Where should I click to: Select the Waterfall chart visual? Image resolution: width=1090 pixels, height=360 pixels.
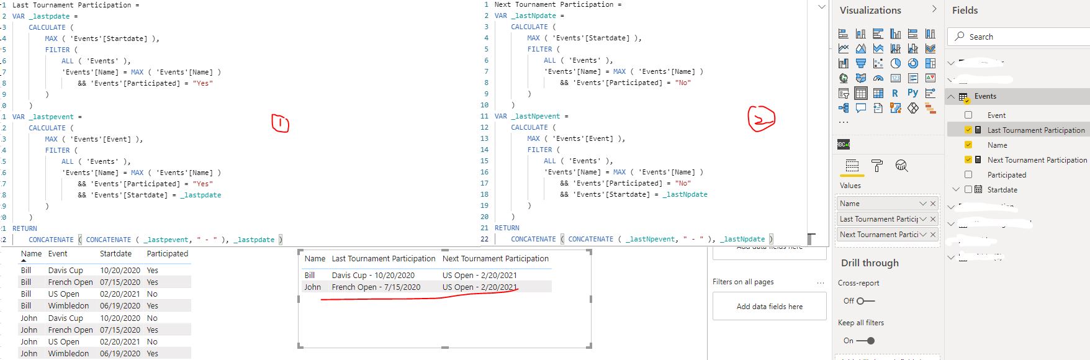(x=843, y=63)
